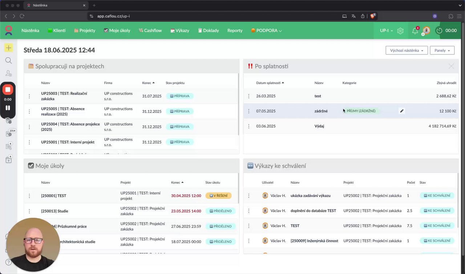Expand the PODPORA menu
Image resolution: width=465 pixels, height=274 pixels.
tap(266, 31)
